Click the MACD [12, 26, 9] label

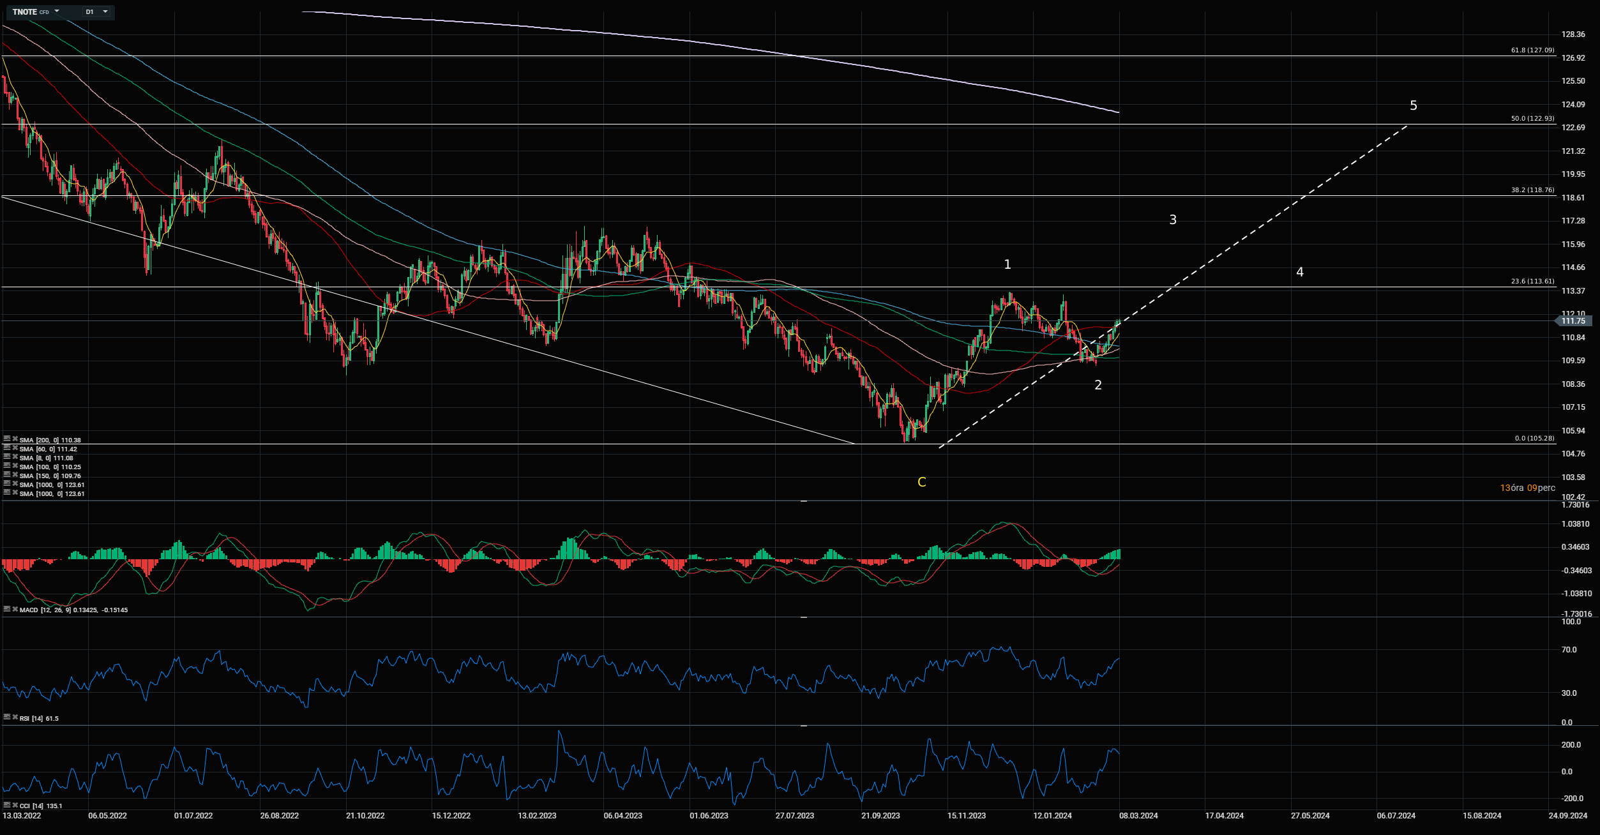pos(45,610)
